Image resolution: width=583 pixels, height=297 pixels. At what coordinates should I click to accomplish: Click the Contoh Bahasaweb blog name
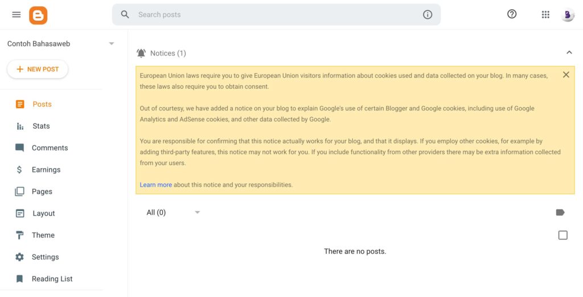[x=39, y=43]
